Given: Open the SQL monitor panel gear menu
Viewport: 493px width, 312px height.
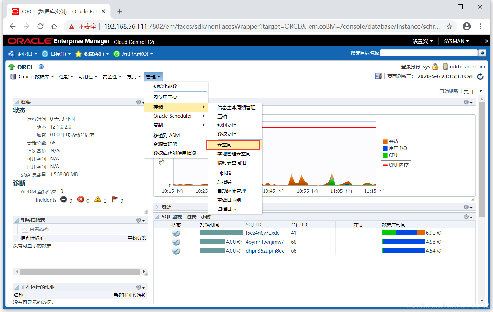Looking at the screenshot, I should pyautogui.click(x=468, y=217).
